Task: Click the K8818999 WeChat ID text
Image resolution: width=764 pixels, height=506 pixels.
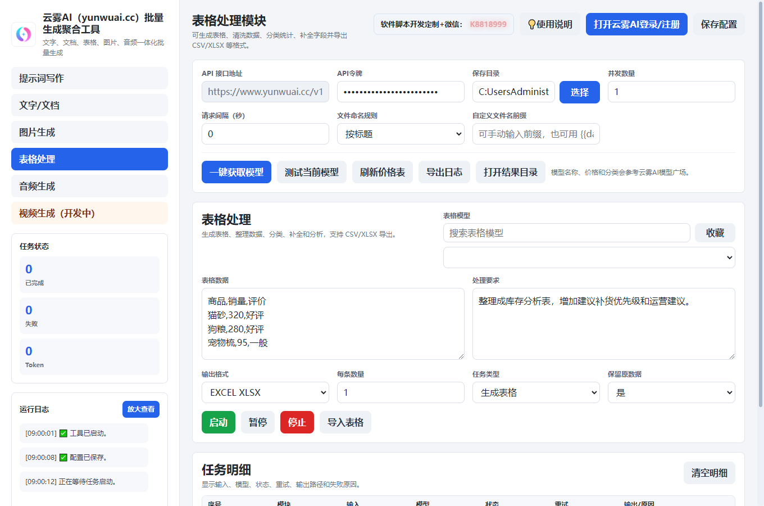Action: click(x=488, y=24)
